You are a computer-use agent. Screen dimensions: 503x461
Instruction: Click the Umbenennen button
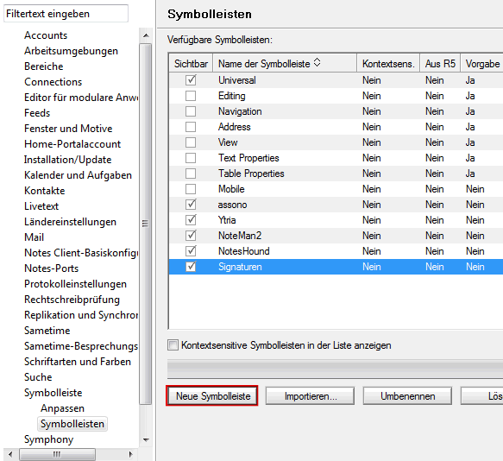coord(407,396)
